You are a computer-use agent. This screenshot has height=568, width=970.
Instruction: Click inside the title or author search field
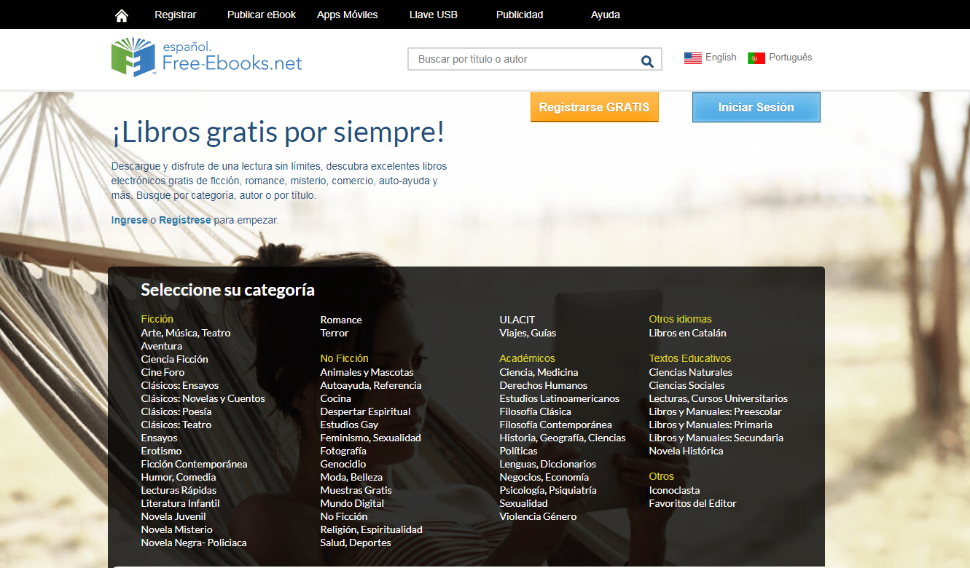pos(521,60)
